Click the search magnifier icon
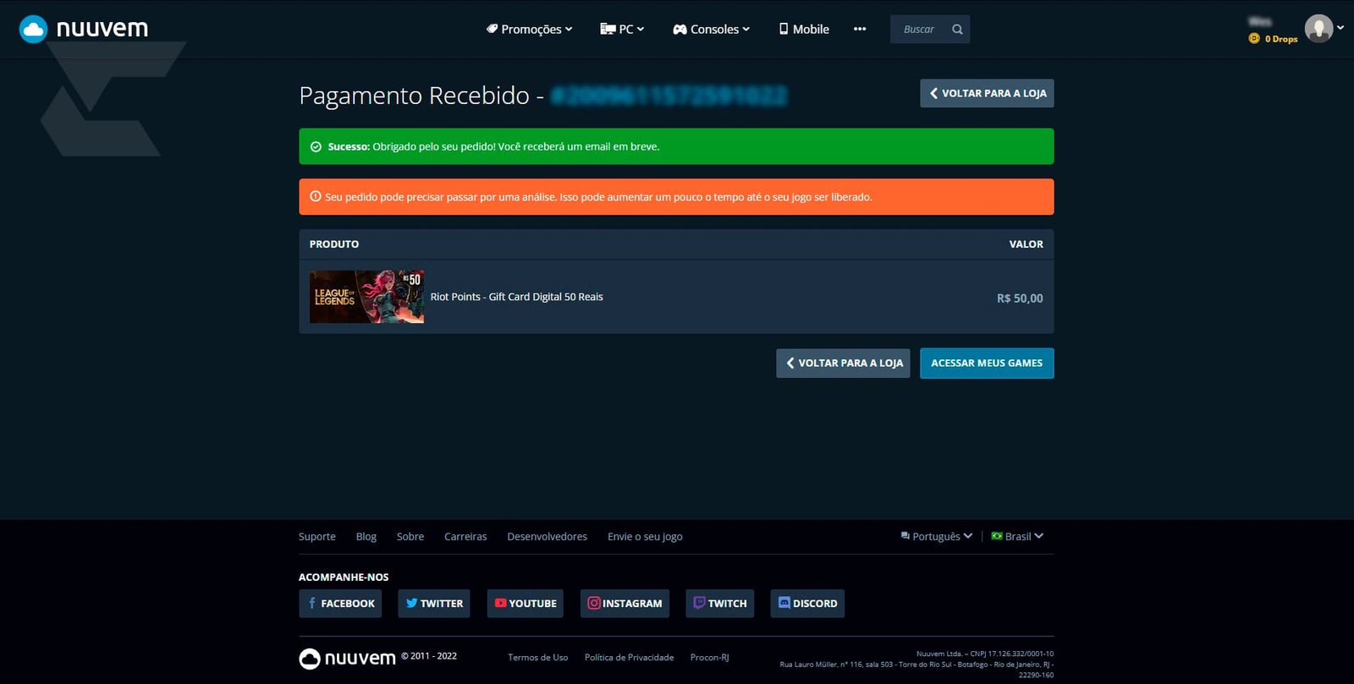The width and height of the screenshot is (1354, 684). coord(957,29)
